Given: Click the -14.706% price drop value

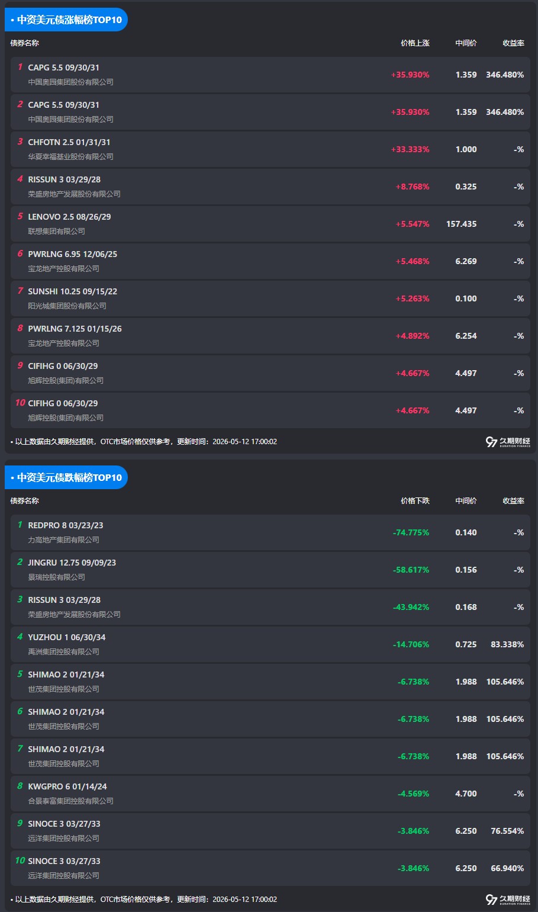Looking at the screenshot, I should [x=411, y=644].
